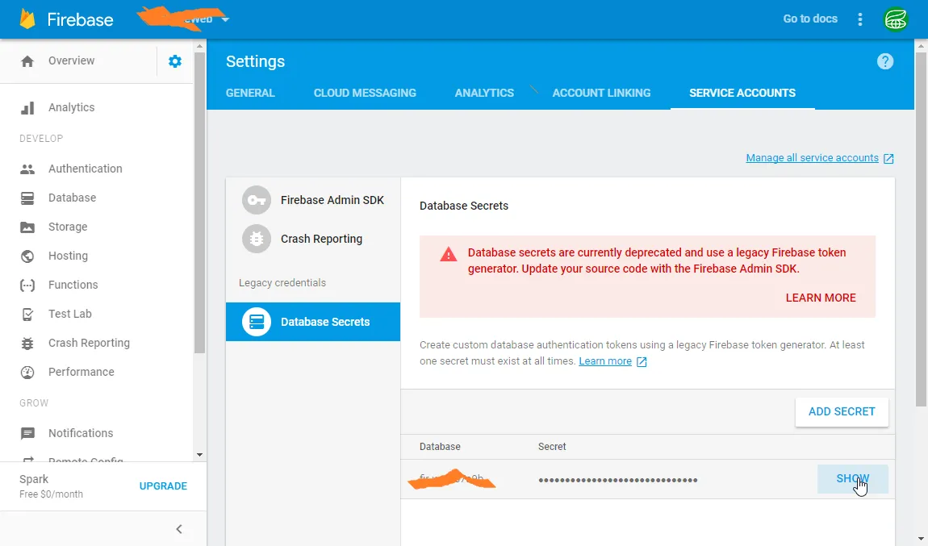
Task: Click the Firebase flame logo
Action: 27,19
